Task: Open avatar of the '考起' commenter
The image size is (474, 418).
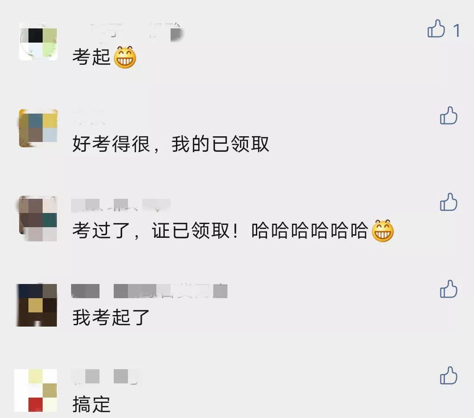Action: (38, 41)
